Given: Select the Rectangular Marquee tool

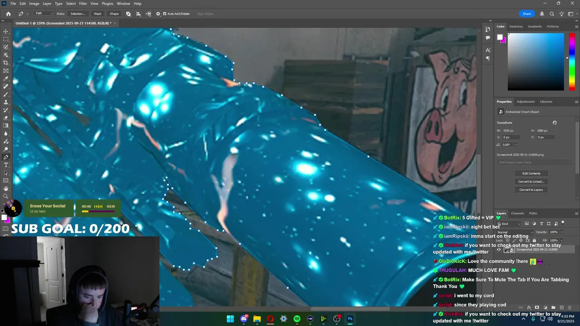Looking at the screenshot, I should (x=6, y=39).
